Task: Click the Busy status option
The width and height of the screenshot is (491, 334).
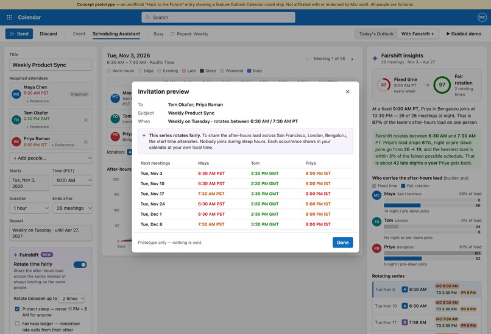Action: [158, 34]
